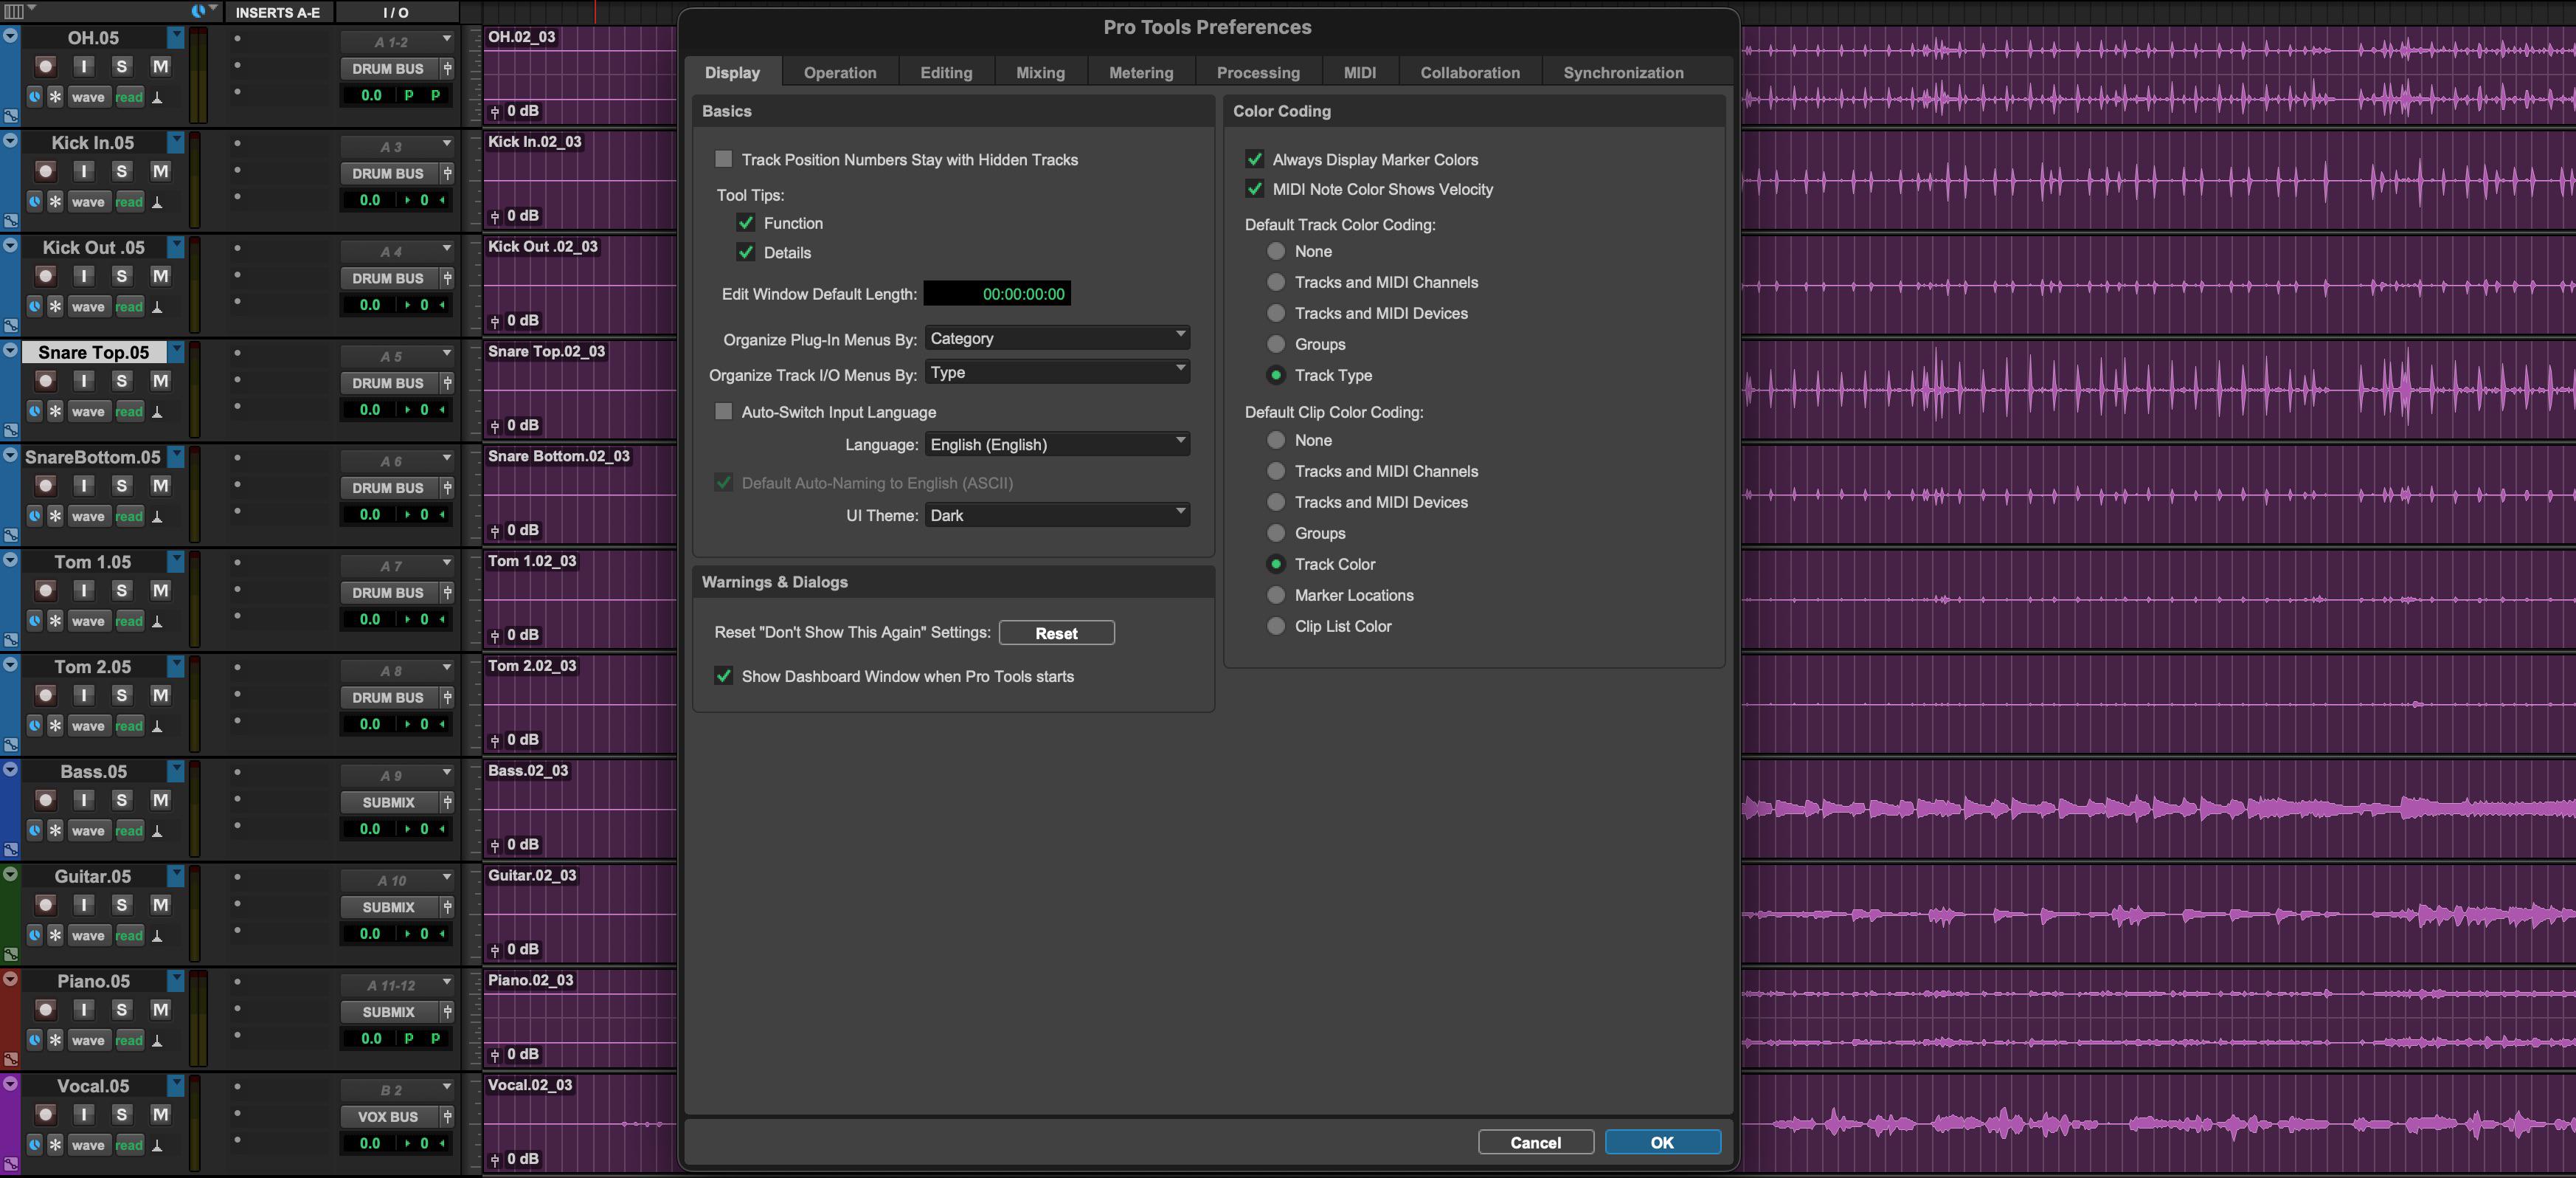Enable input monitoring on Bass.05 track

click(84, 799)
